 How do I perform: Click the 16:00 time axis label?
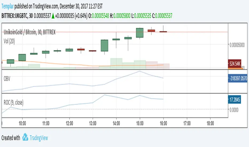tap(164, 123)
